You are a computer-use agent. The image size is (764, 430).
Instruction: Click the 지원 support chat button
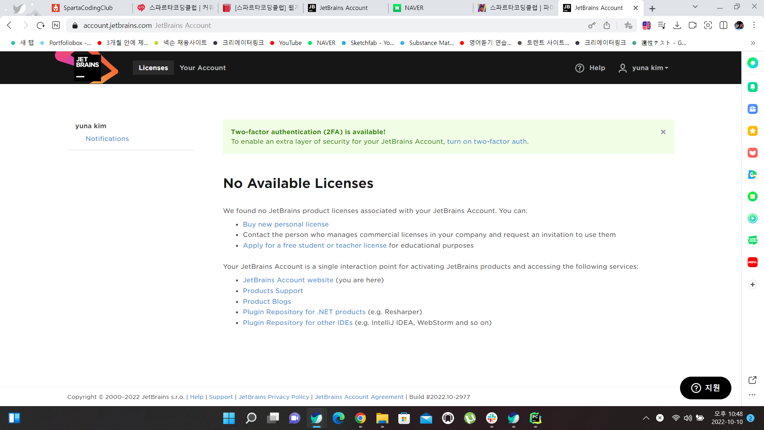point(706,388)
